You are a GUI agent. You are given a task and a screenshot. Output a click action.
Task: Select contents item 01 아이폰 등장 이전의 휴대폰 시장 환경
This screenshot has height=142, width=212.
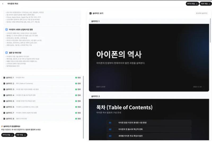[x=149, y=123]
